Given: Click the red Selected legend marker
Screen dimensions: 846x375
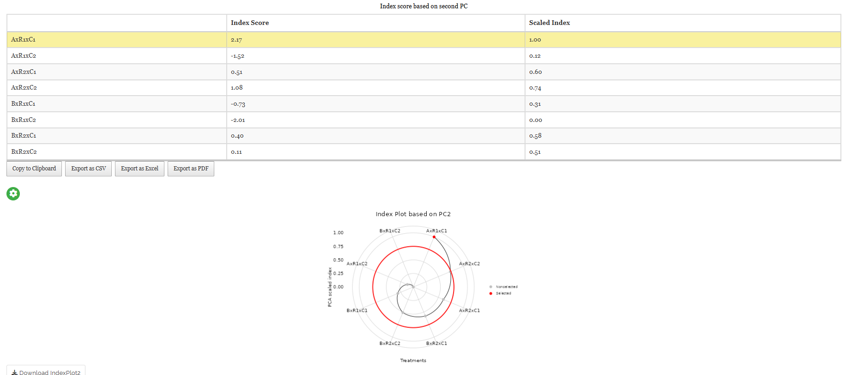Looking at the screenshot, I should [490, 293].
